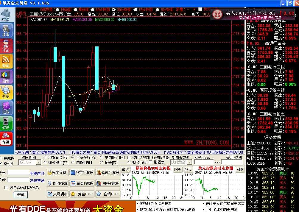Image resolution: width=299 pixels, height=212 pixels.
Task: Click the 登录 login button
Action: coord(21,194)
